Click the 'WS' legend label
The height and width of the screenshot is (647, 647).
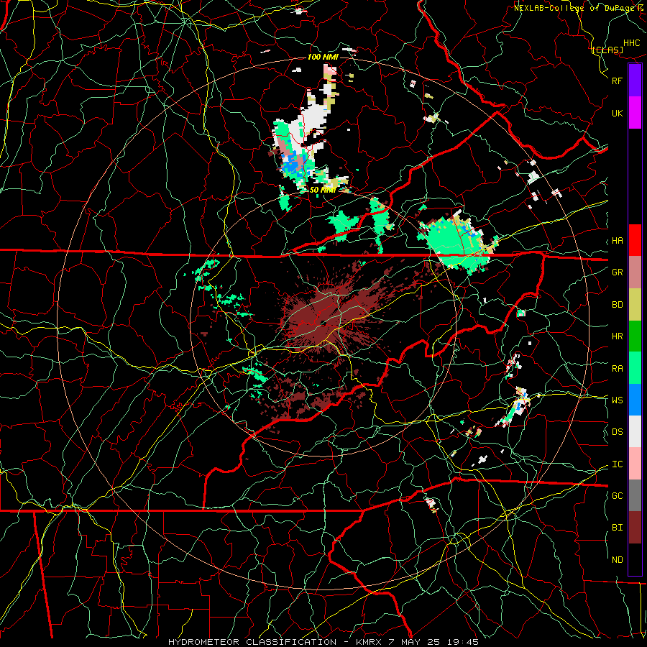[x=617, y=400]
